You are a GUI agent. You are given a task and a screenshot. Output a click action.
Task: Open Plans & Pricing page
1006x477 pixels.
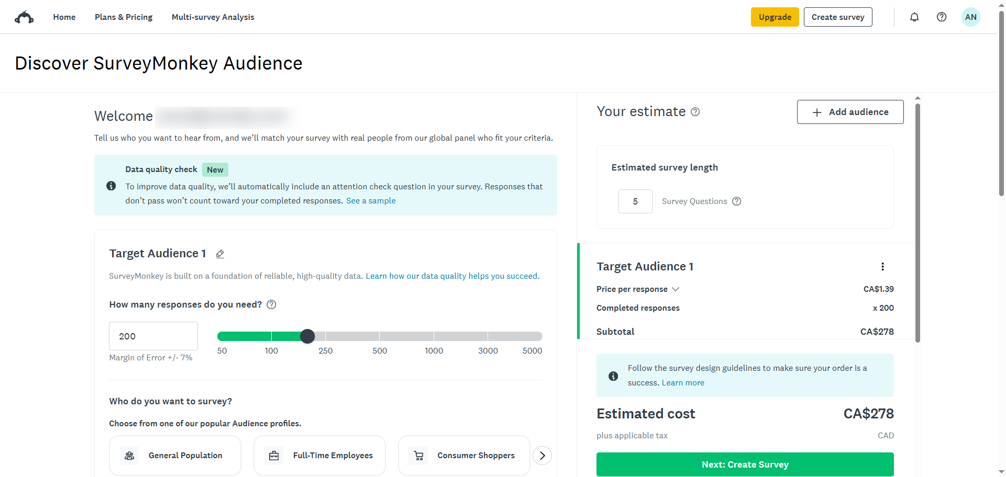tap(124, 17)
